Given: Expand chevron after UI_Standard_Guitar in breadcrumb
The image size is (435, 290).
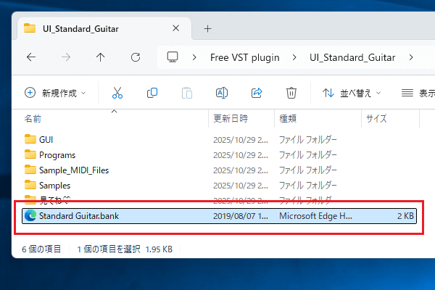Looking at the screenshot, I should (x=411, y=57).
